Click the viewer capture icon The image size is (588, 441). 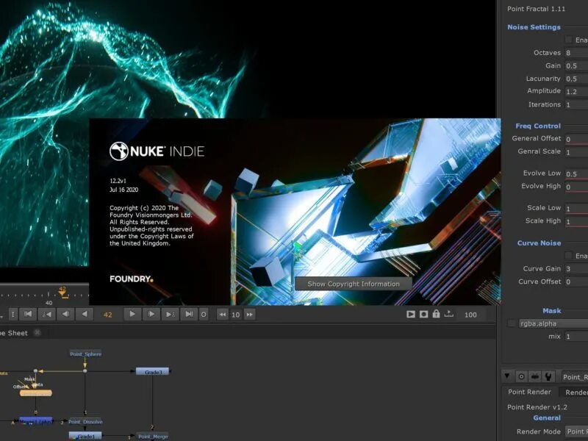[423, 315]
